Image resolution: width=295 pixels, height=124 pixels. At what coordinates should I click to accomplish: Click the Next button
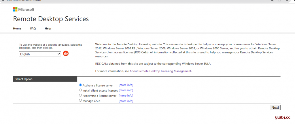click(x=275, y=108)
